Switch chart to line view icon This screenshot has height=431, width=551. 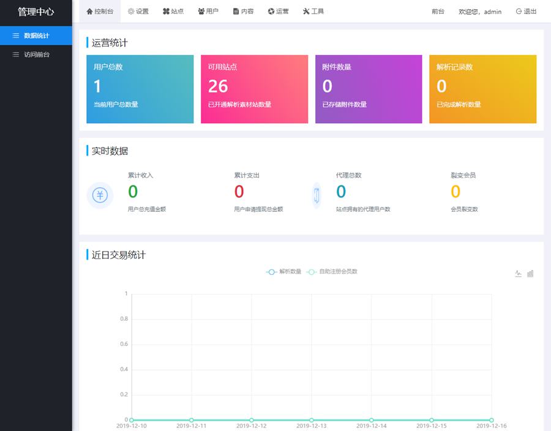tap(519, 274)
